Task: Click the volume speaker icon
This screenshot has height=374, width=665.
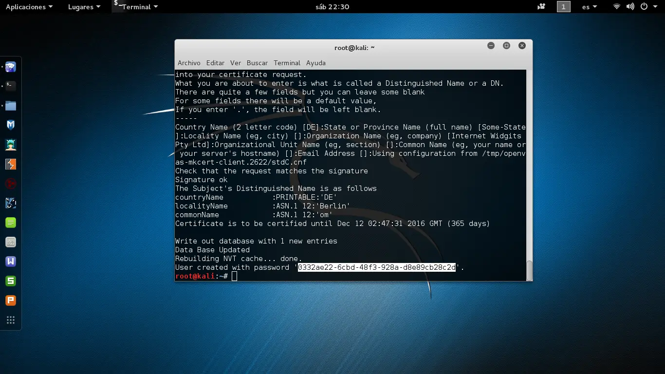Action: (630, 7)
